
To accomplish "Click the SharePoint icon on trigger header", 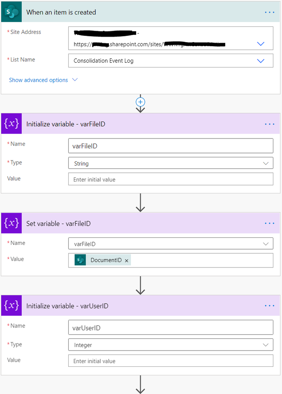I will (11, 12).
